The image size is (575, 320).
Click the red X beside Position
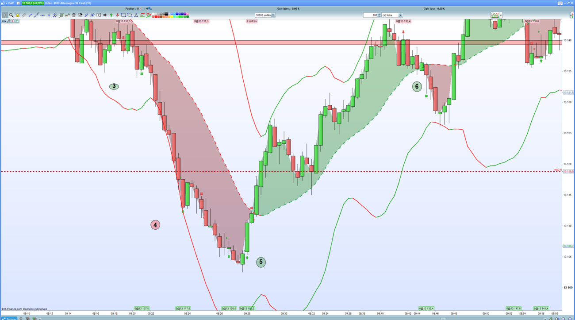[141, 8]
